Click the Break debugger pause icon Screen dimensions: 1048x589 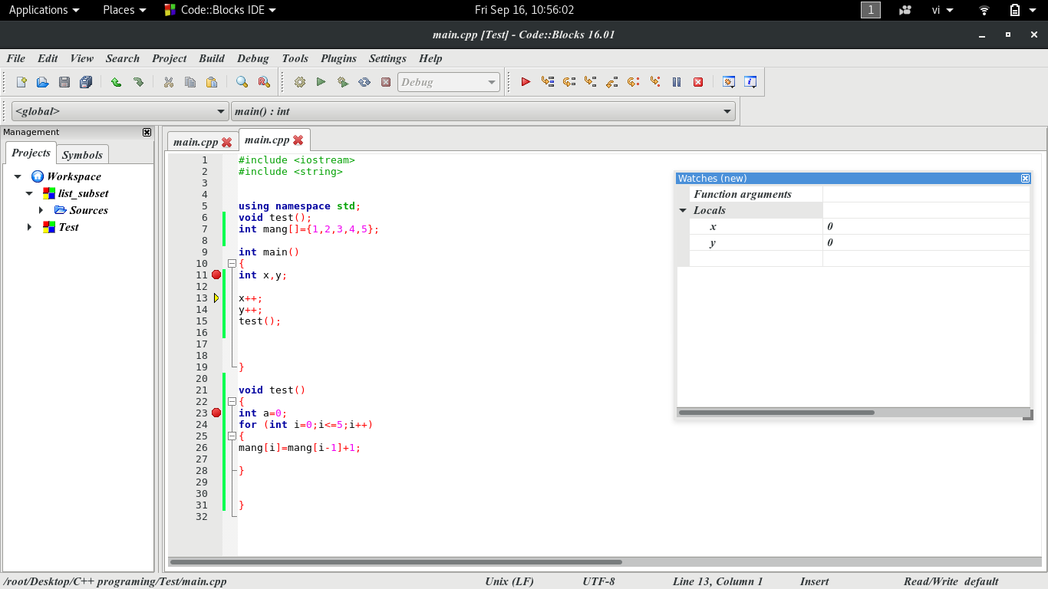(x=677, y=82)
